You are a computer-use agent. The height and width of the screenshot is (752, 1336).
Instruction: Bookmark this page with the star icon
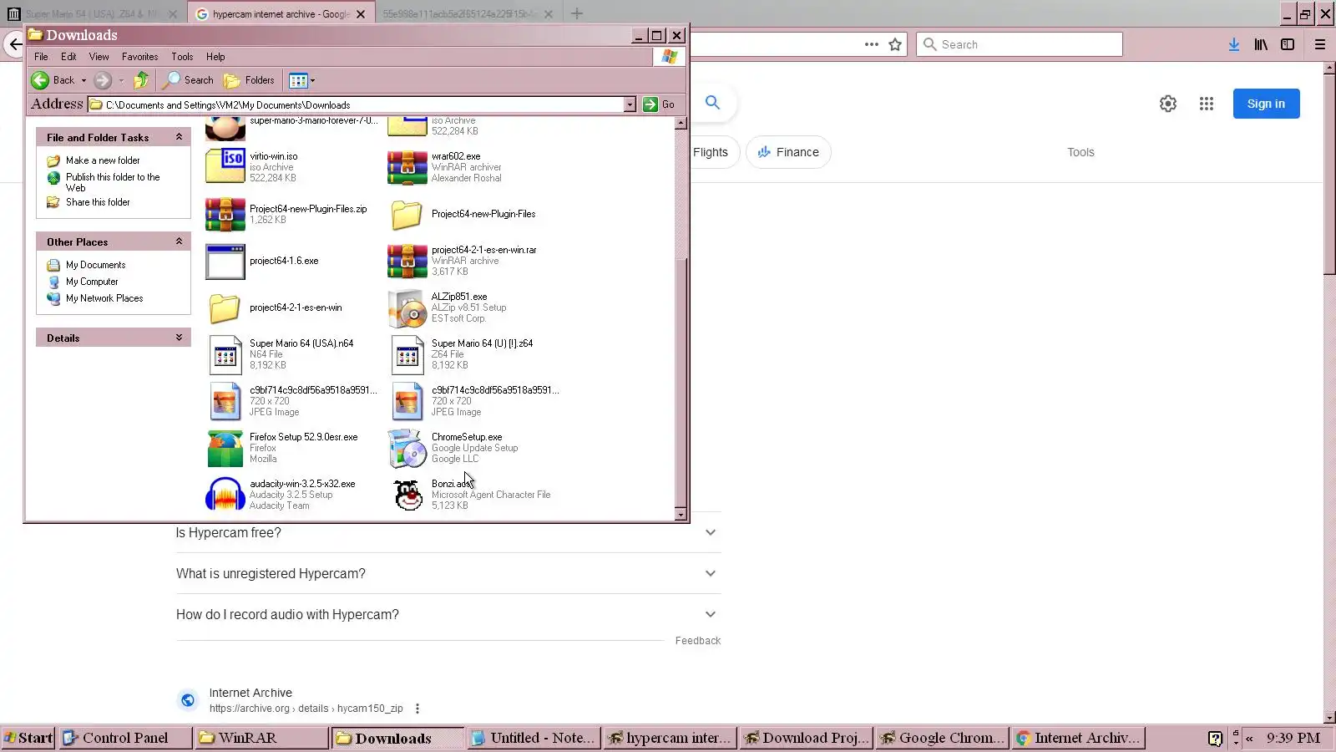tap(895, 44)
